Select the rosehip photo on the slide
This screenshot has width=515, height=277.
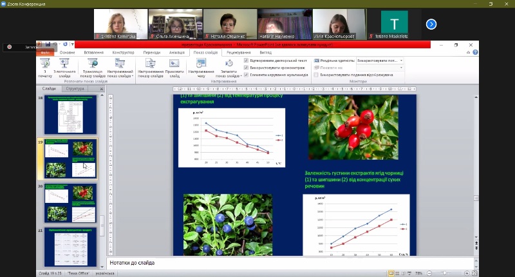tap(353, 128)
